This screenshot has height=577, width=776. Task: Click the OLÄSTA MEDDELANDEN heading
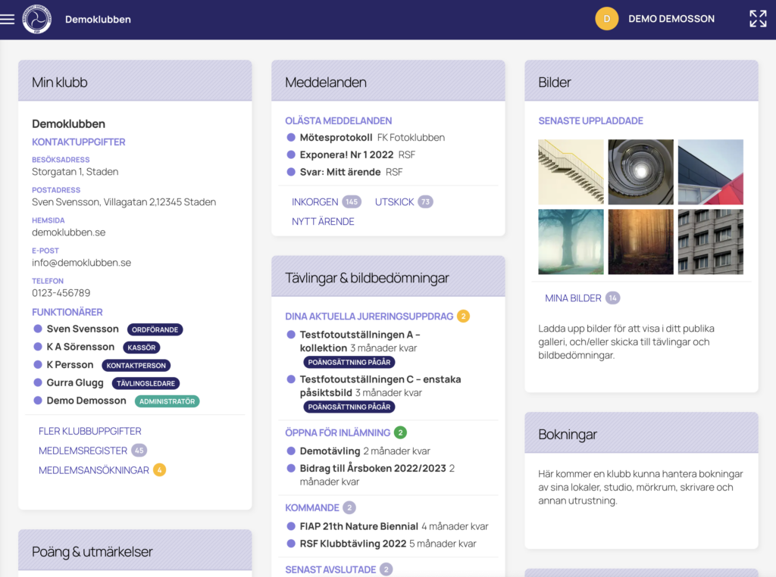coord(339,120)
